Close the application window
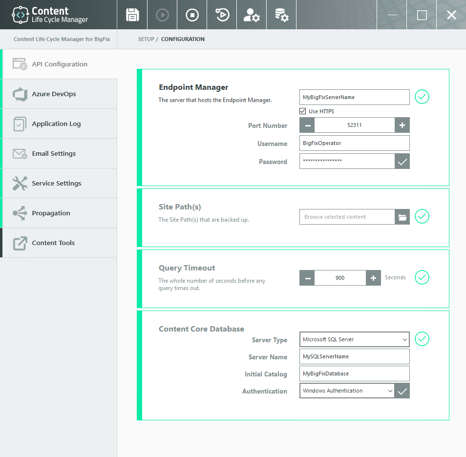 click(x=451, y=15)
